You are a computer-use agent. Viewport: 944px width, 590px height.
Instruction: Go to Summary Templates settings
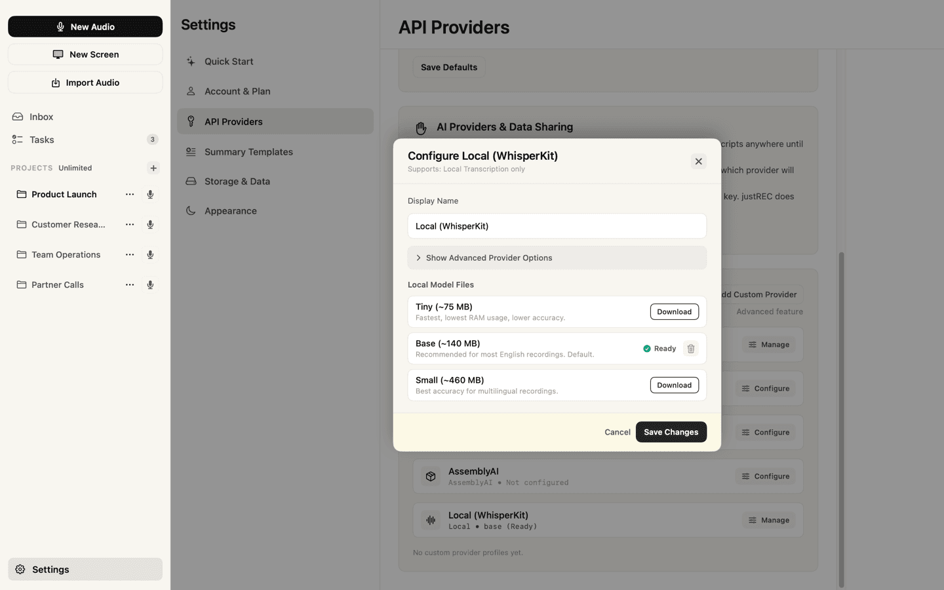click(x=275, y=151)
